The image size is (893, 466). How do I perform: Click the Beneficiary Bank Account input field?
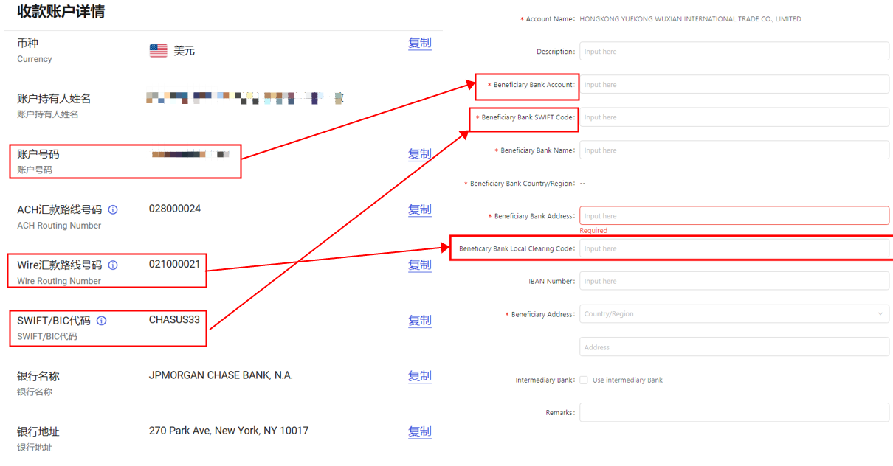734,85
